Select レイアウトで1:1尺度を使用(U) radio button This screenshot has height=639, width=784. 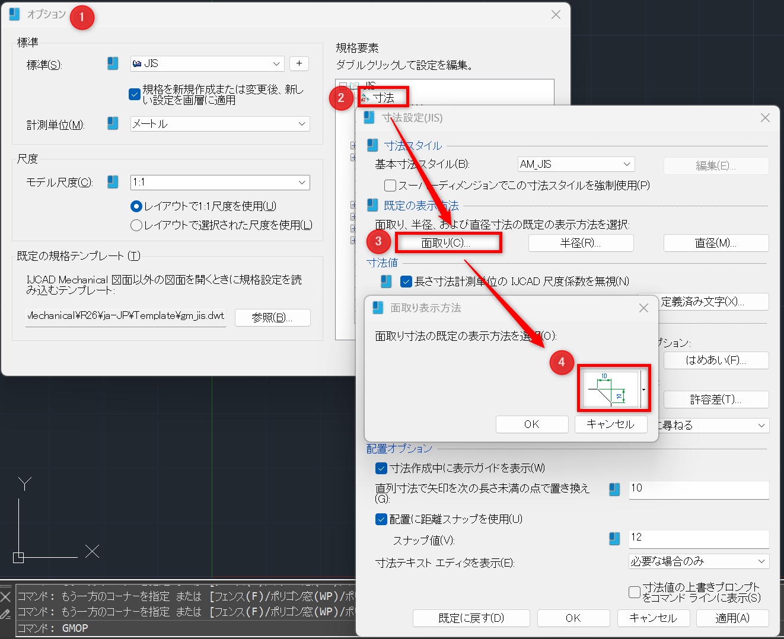click(x=136, y=206)
